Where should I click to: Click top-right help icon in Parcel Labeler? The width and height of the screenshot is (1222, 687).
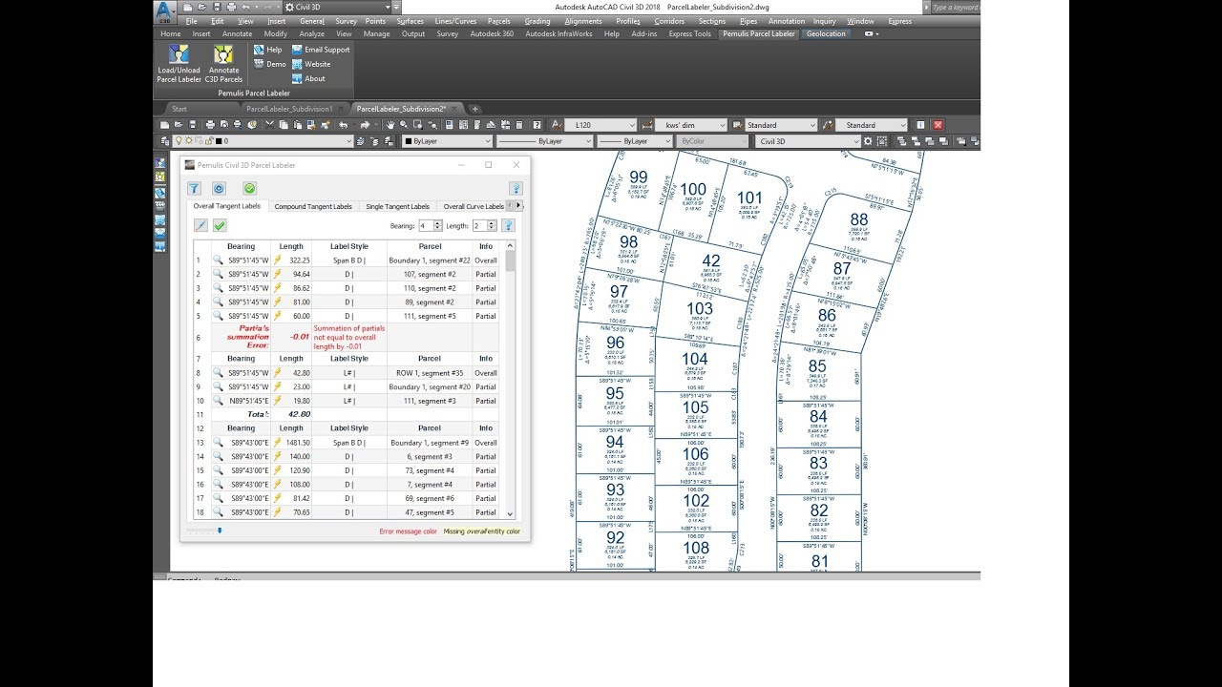tap(516, 189)
